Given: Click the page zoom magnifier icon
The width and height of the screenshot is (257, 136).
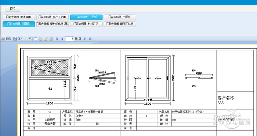Looking at the screenshot, I should pos(41,39).
